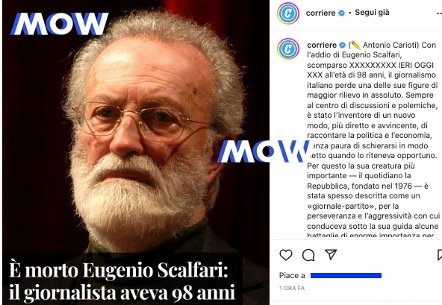The height and width of the screenshot is (305, 442).
Task: Click verified badge next to header corriere
Action: click(341, 13)
